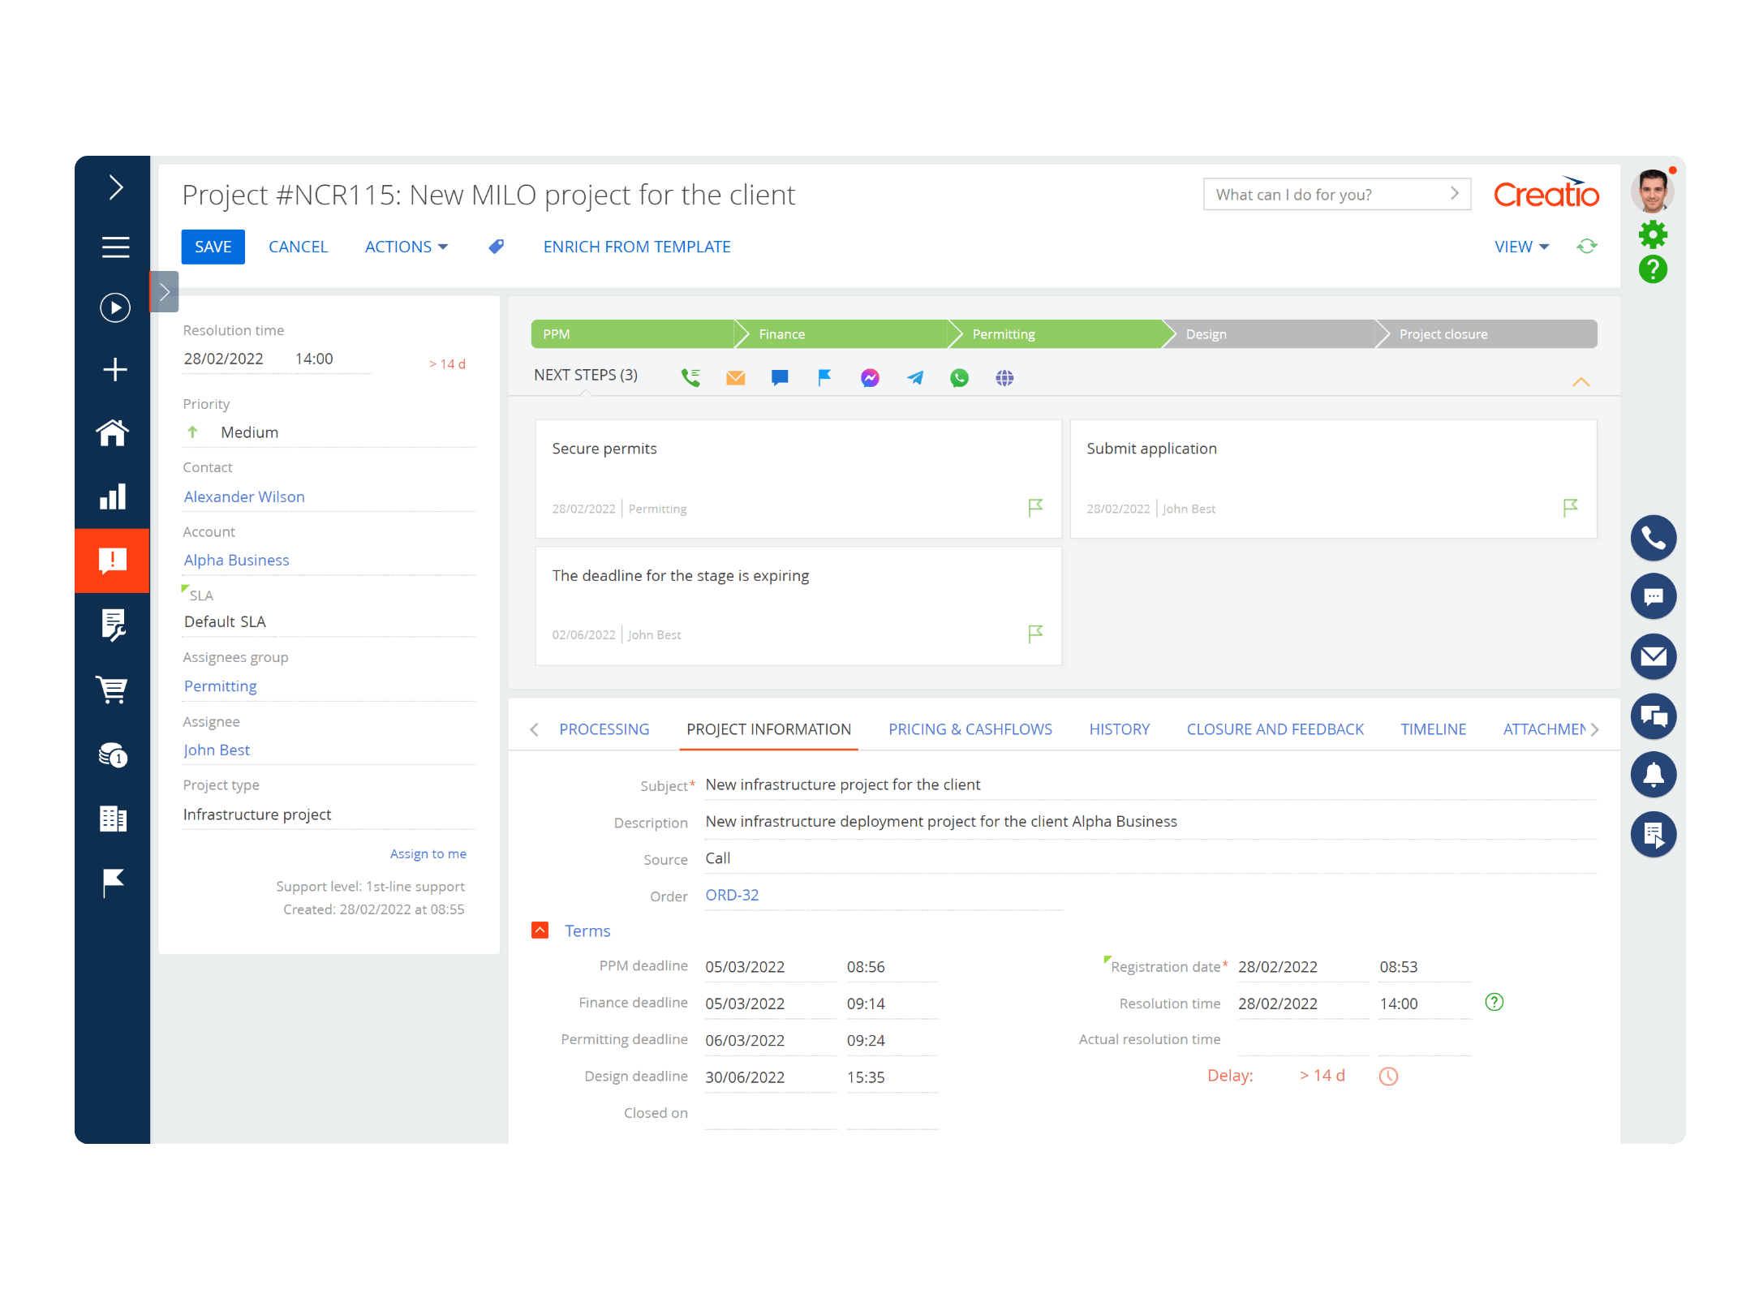Collapse the Terms section
Viewport: 1759px width, 1298px height.
(540, 931)
